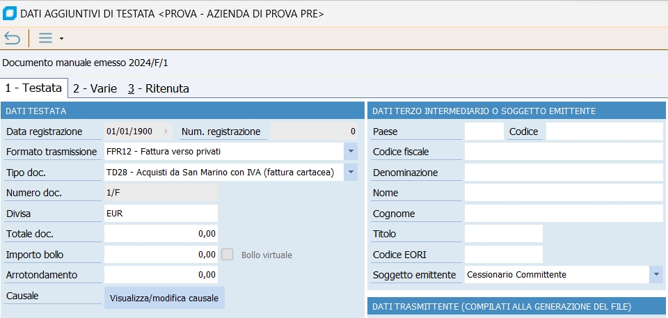Expand the Soggetto emittente dropdown
The height and width of the screenshot is (318, 668).
click(656, 275)
